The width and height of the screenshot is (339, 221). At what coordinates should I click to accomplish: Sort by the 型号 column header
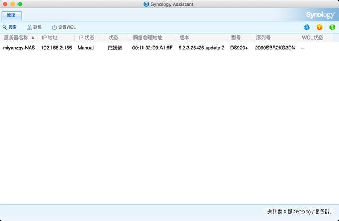coord(239,38)
